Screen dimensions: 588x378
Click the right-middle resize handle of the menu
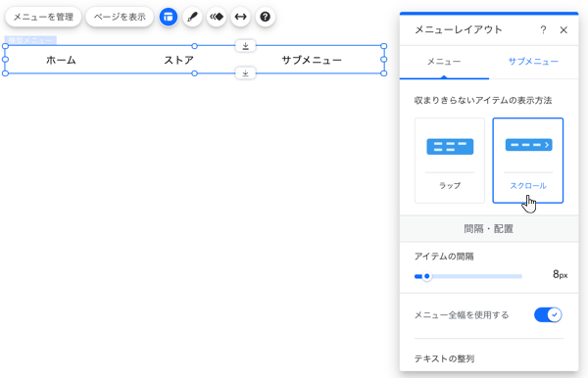(x=383, y=60)
